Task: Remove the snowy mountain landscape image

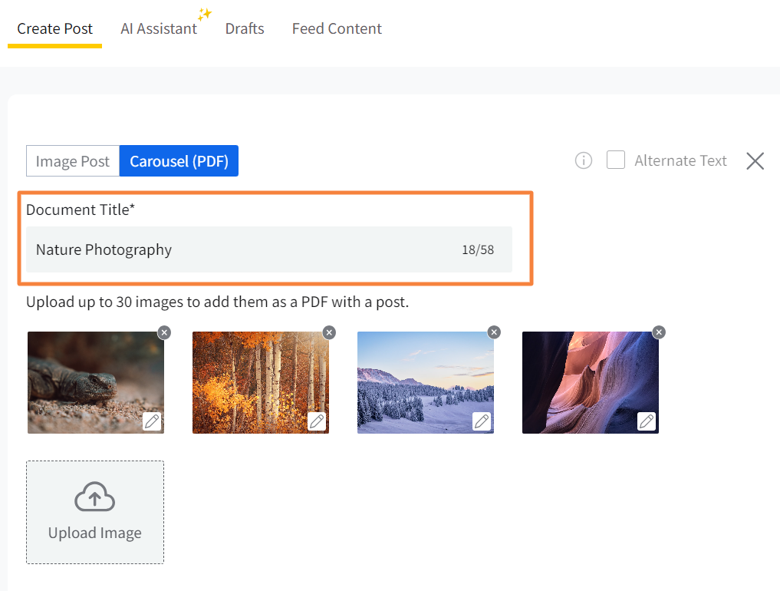Action: [x=494, y=332]
